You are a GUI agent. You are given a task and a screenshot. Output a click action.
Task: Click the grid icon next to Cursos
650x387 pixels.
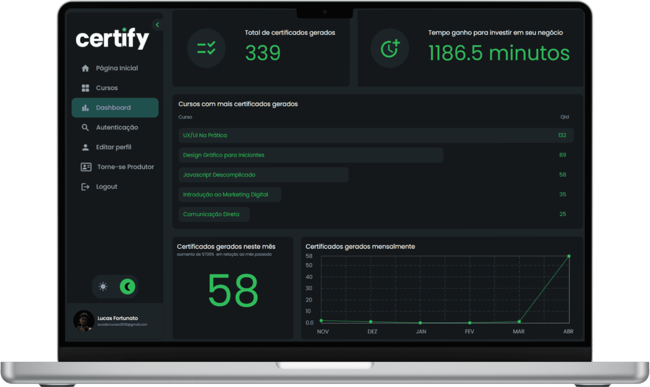coord(85,88)
